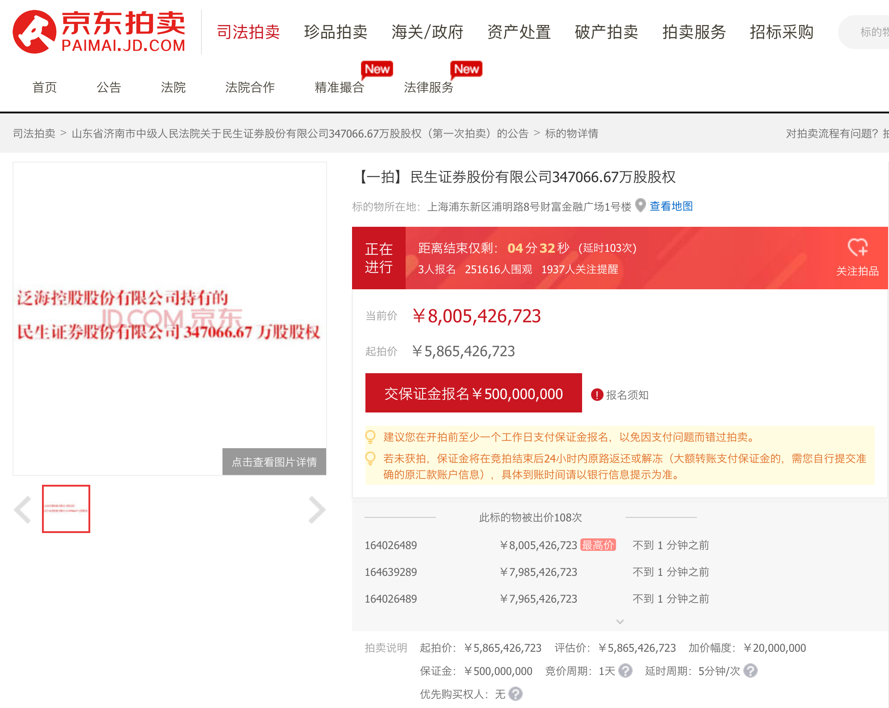Go to 法律服务 menu item

click(x=428, y=87)
